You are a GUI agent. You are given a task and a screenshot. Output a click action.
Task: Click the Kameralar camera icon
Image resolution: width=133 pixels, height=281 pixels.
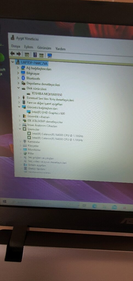point(25,141)
